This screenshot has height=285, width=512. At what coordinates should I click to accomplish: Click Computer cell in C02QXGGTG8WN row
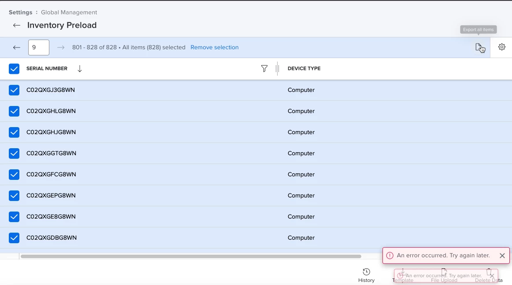coord(301,153)
